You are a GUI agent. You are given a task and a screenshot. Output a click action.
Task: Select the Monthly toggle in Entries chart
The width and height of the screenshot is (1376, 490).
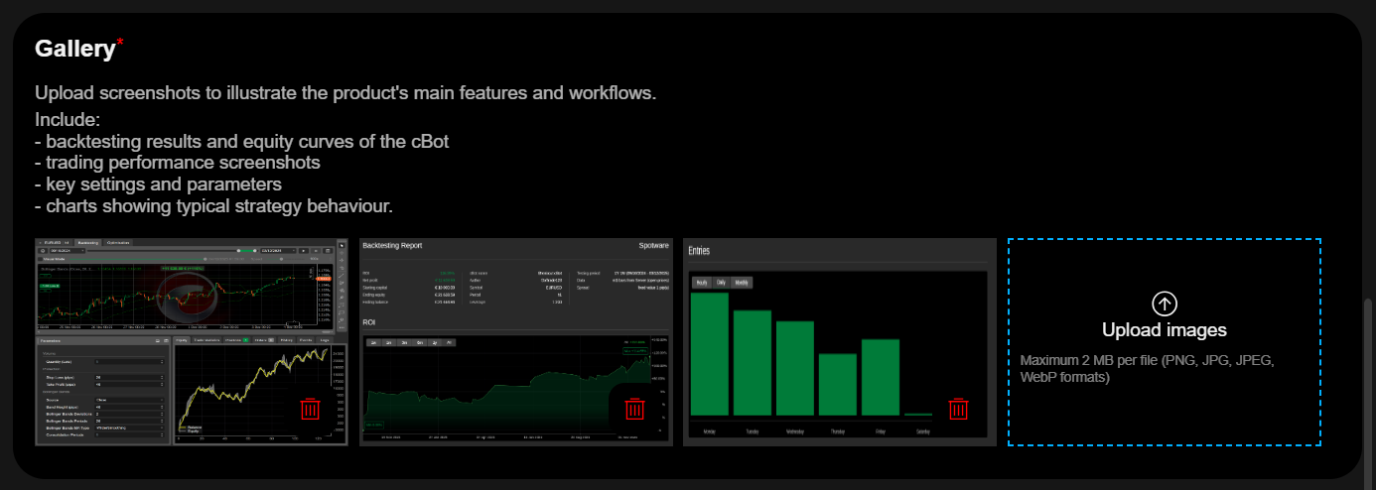pyautogui.click(x=741, y=283)
